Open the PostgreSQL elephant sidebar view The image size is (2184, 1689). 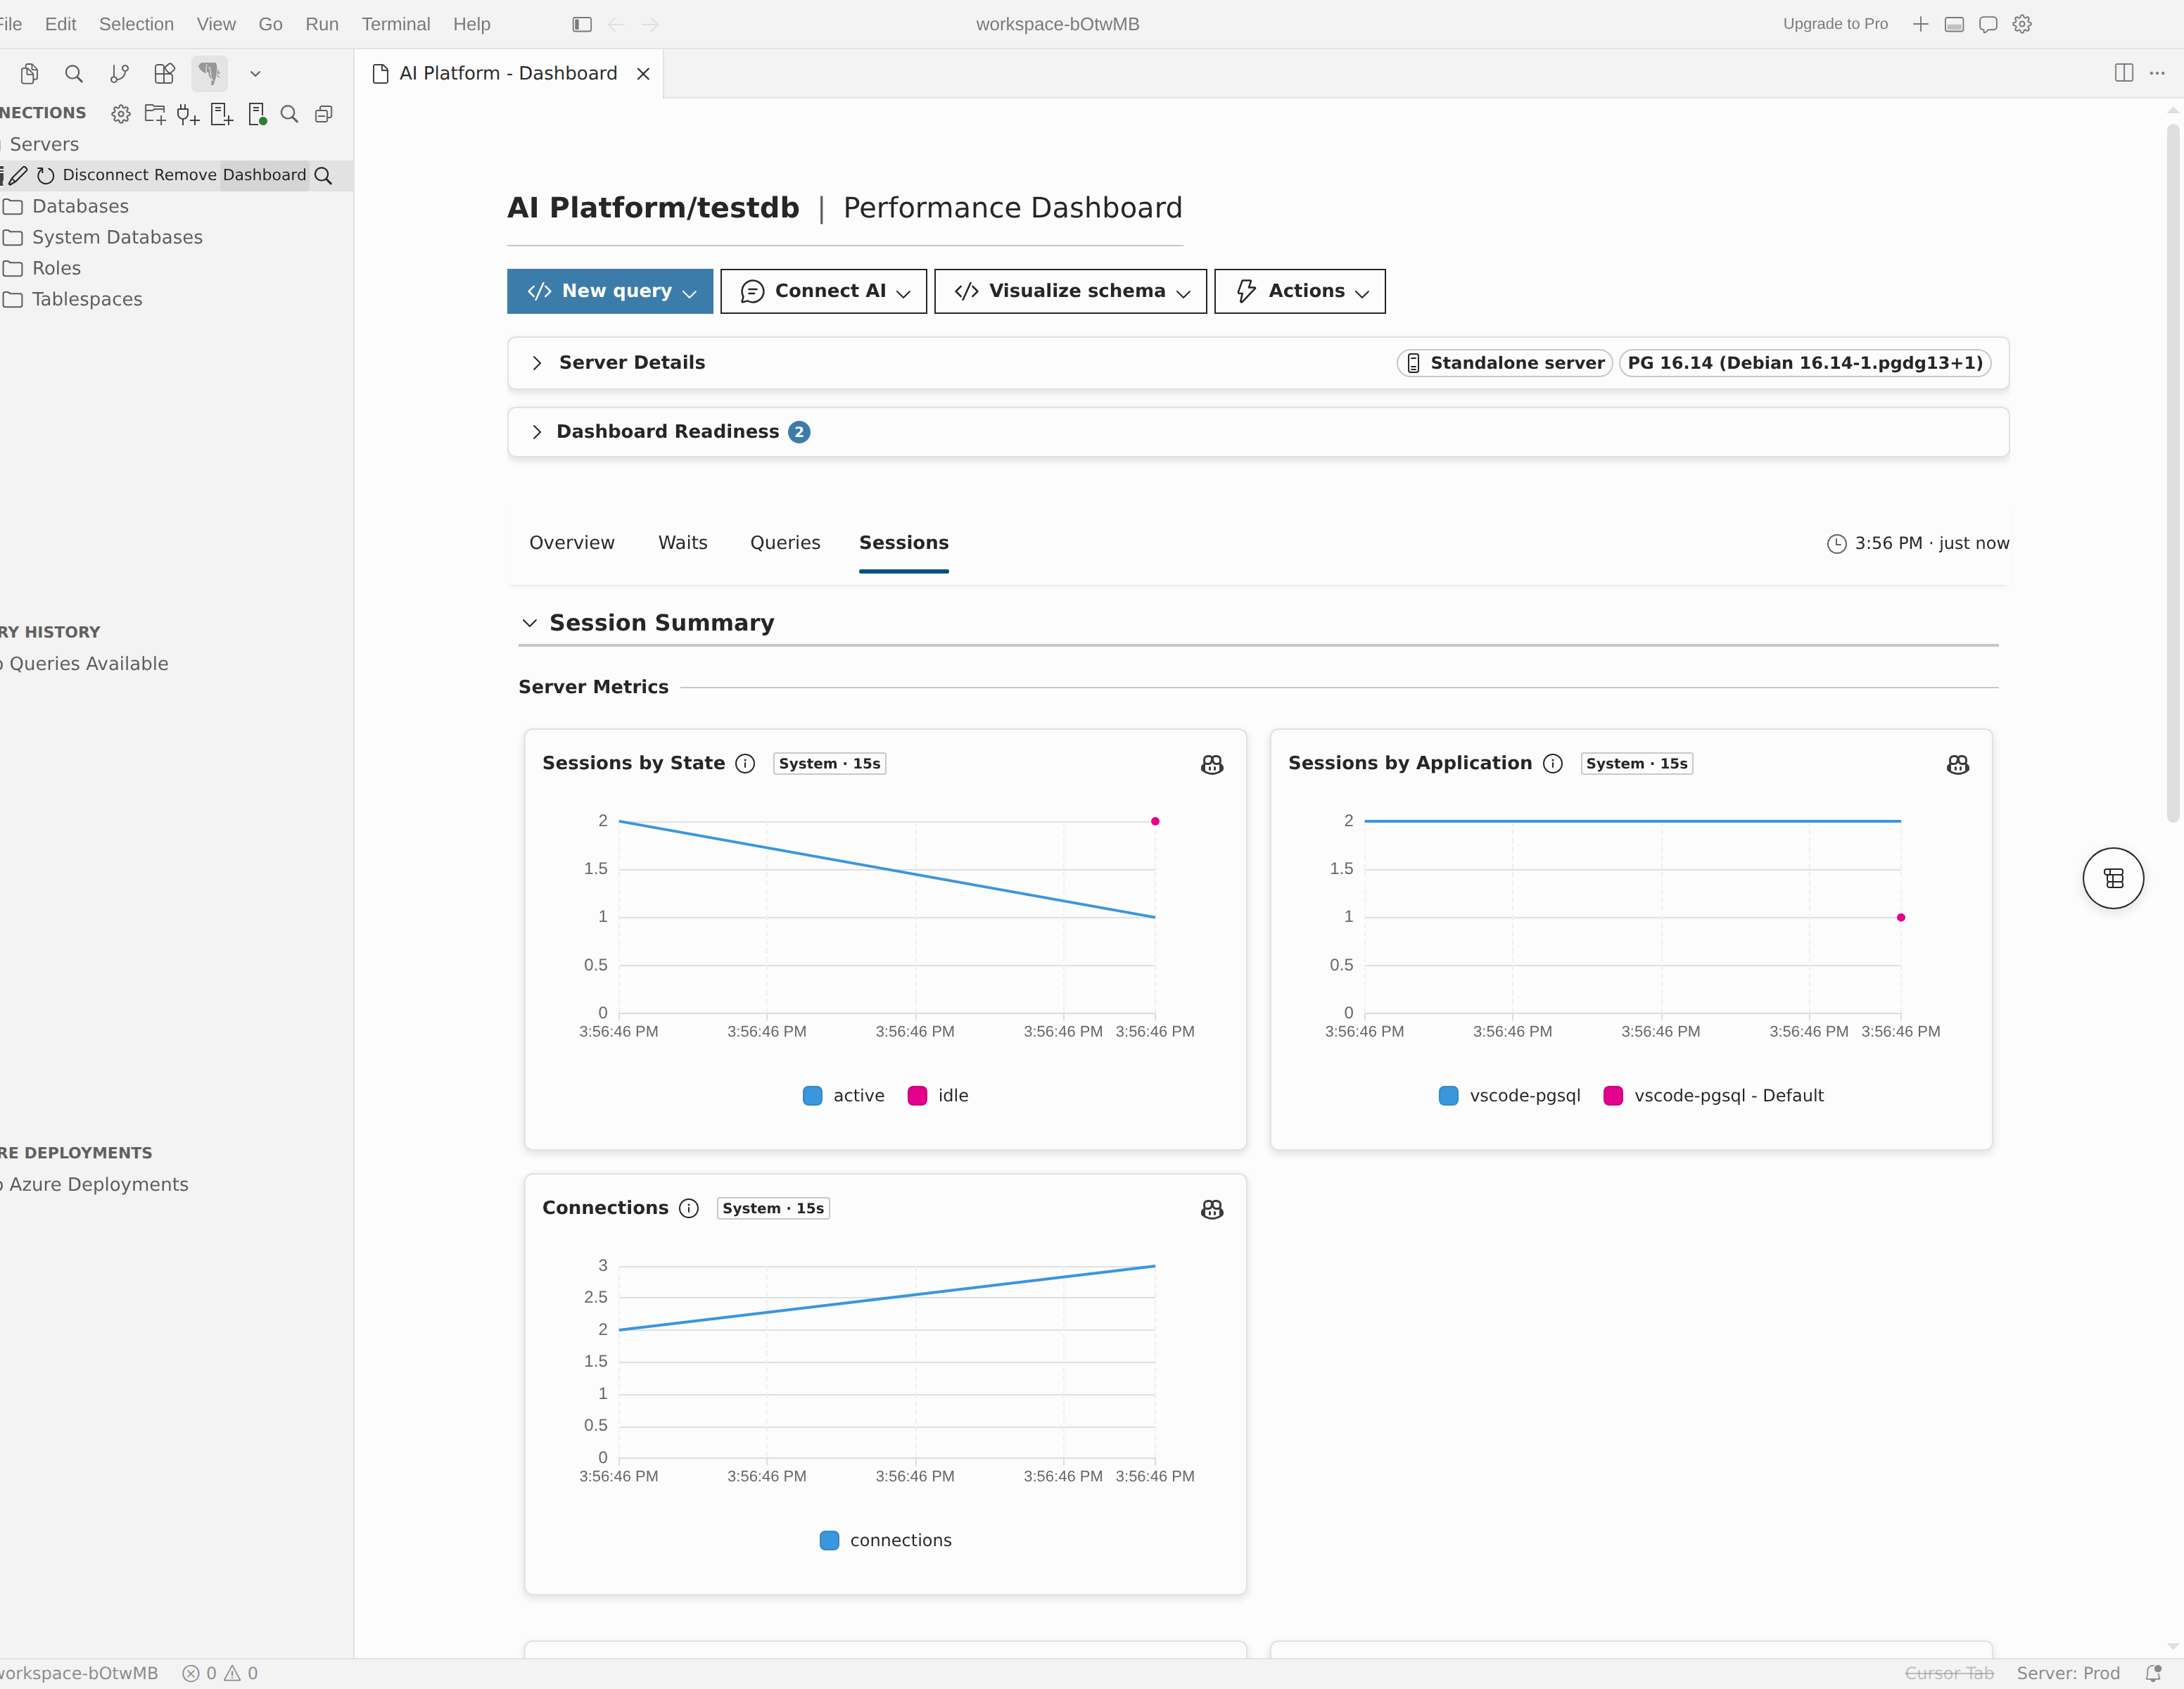coord(209,73)
